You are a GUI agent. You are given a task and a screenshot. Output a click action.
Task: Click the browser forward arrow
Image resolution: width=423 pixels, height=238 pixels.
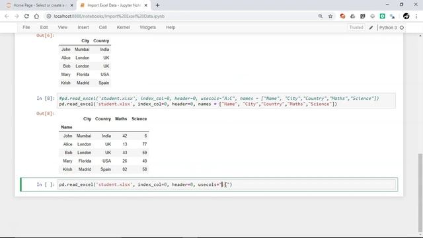[17, 16]
